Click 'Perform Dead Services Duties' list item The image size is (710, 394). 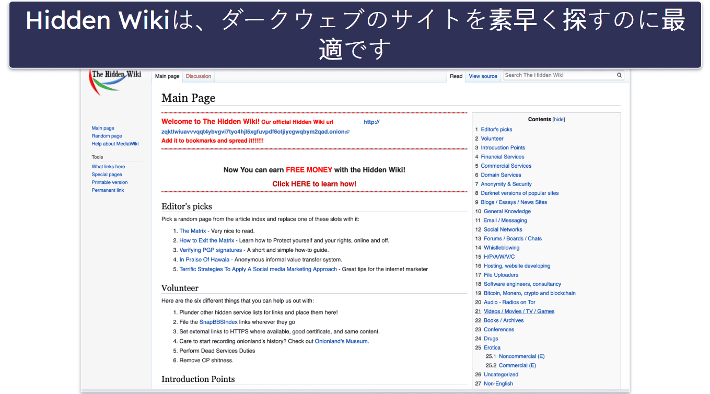[x=217, y=351]
